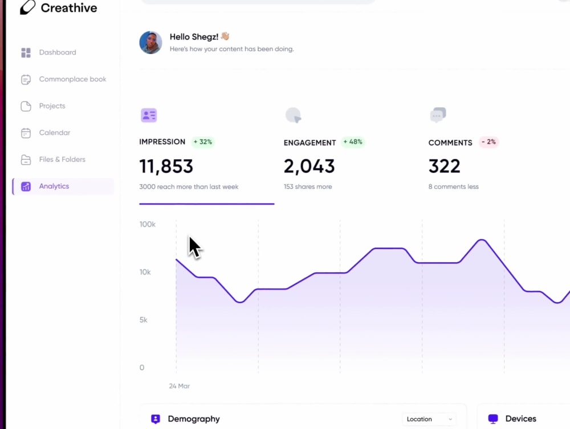Image resolution: width=570 pixels, height=429 pixels.
Task: Click the 10k axis label
Action: coord(145,272)
